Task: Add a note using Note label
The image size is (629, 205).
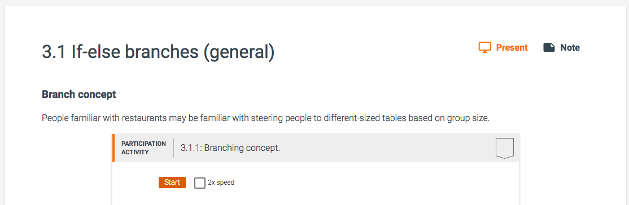Action: 570,48
